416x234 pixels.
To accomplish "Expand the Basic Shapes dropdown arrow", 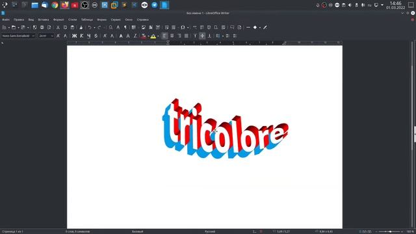I will [x=260, y=27].
